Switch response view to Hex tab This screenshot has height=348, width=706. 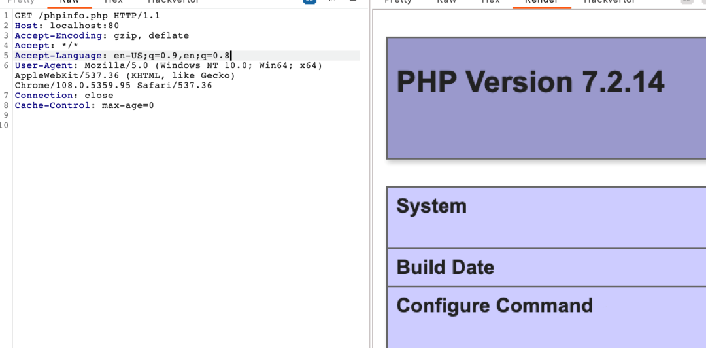(491, 2)
